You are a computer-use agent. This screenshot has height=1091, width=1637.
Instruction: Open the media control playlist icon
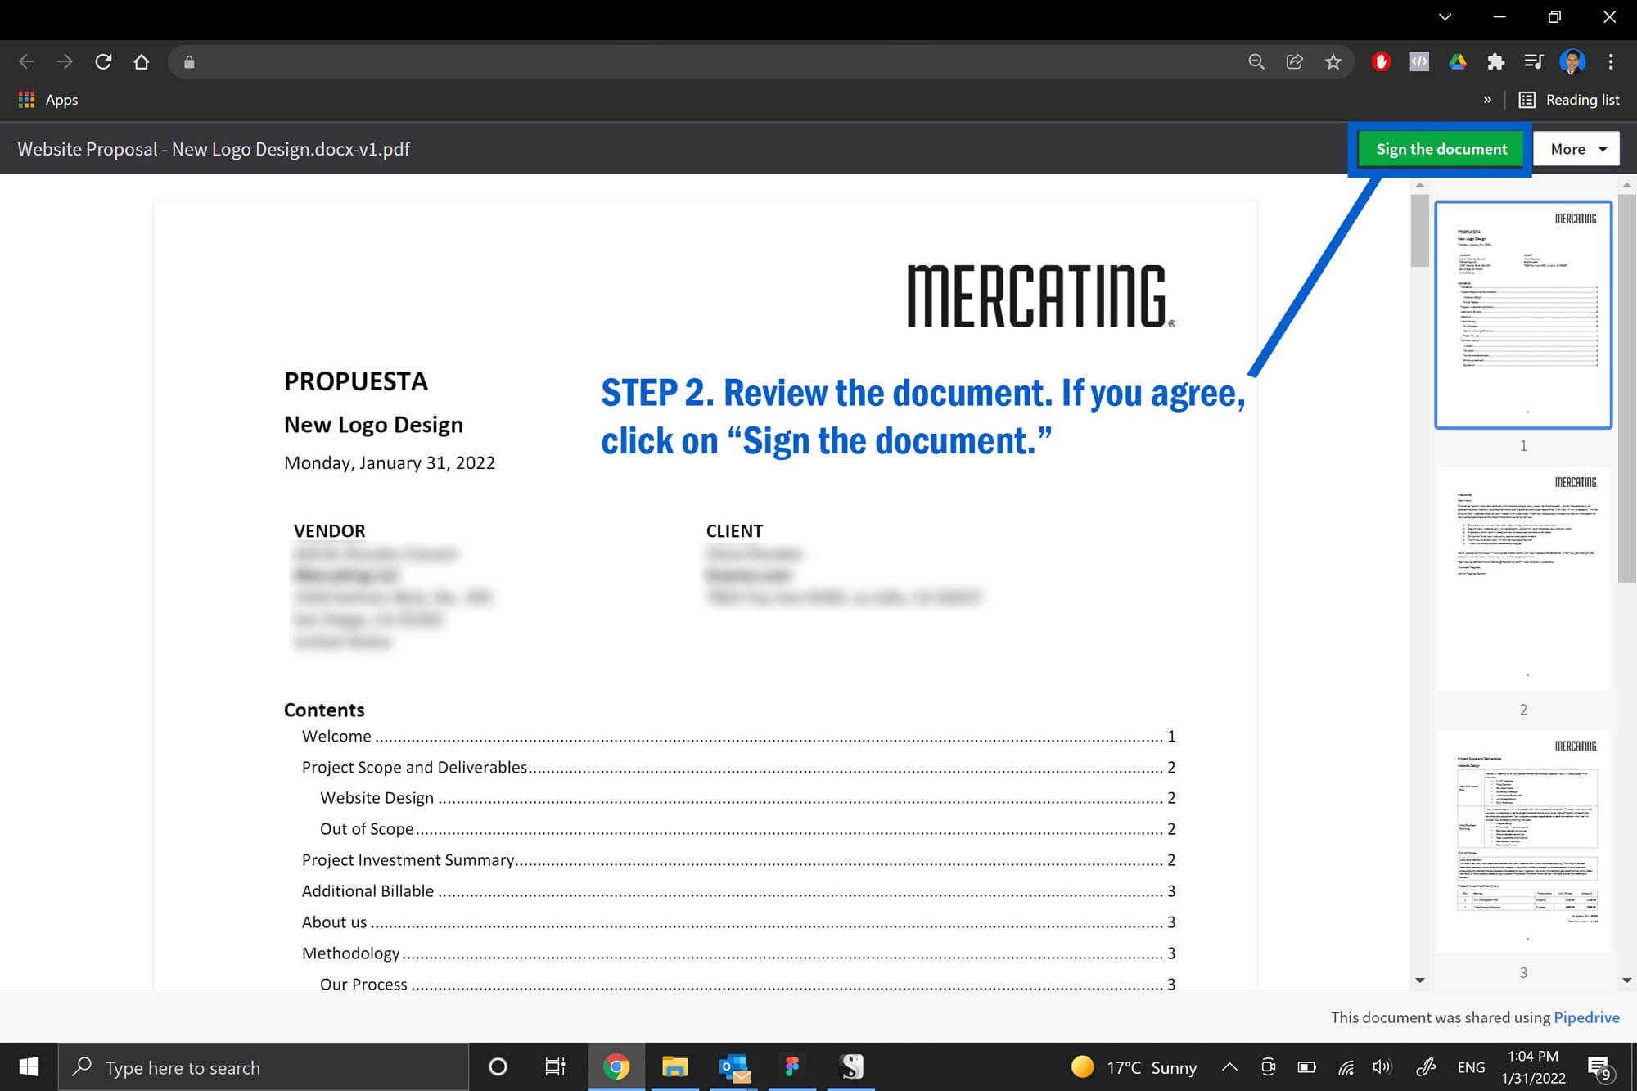point(1534,61)
